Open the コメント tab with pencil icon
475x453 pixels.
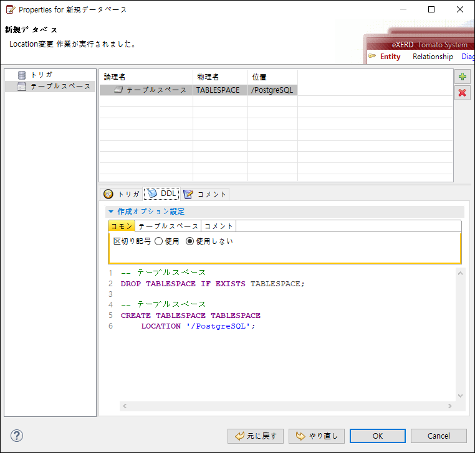tap(206, 194)
